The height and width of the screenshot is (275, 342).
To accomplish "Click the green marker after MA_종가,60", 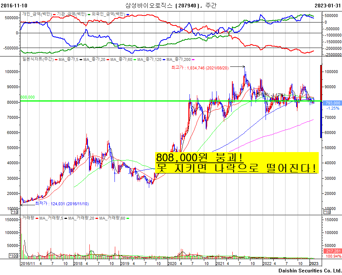I will tap(134, 60).
